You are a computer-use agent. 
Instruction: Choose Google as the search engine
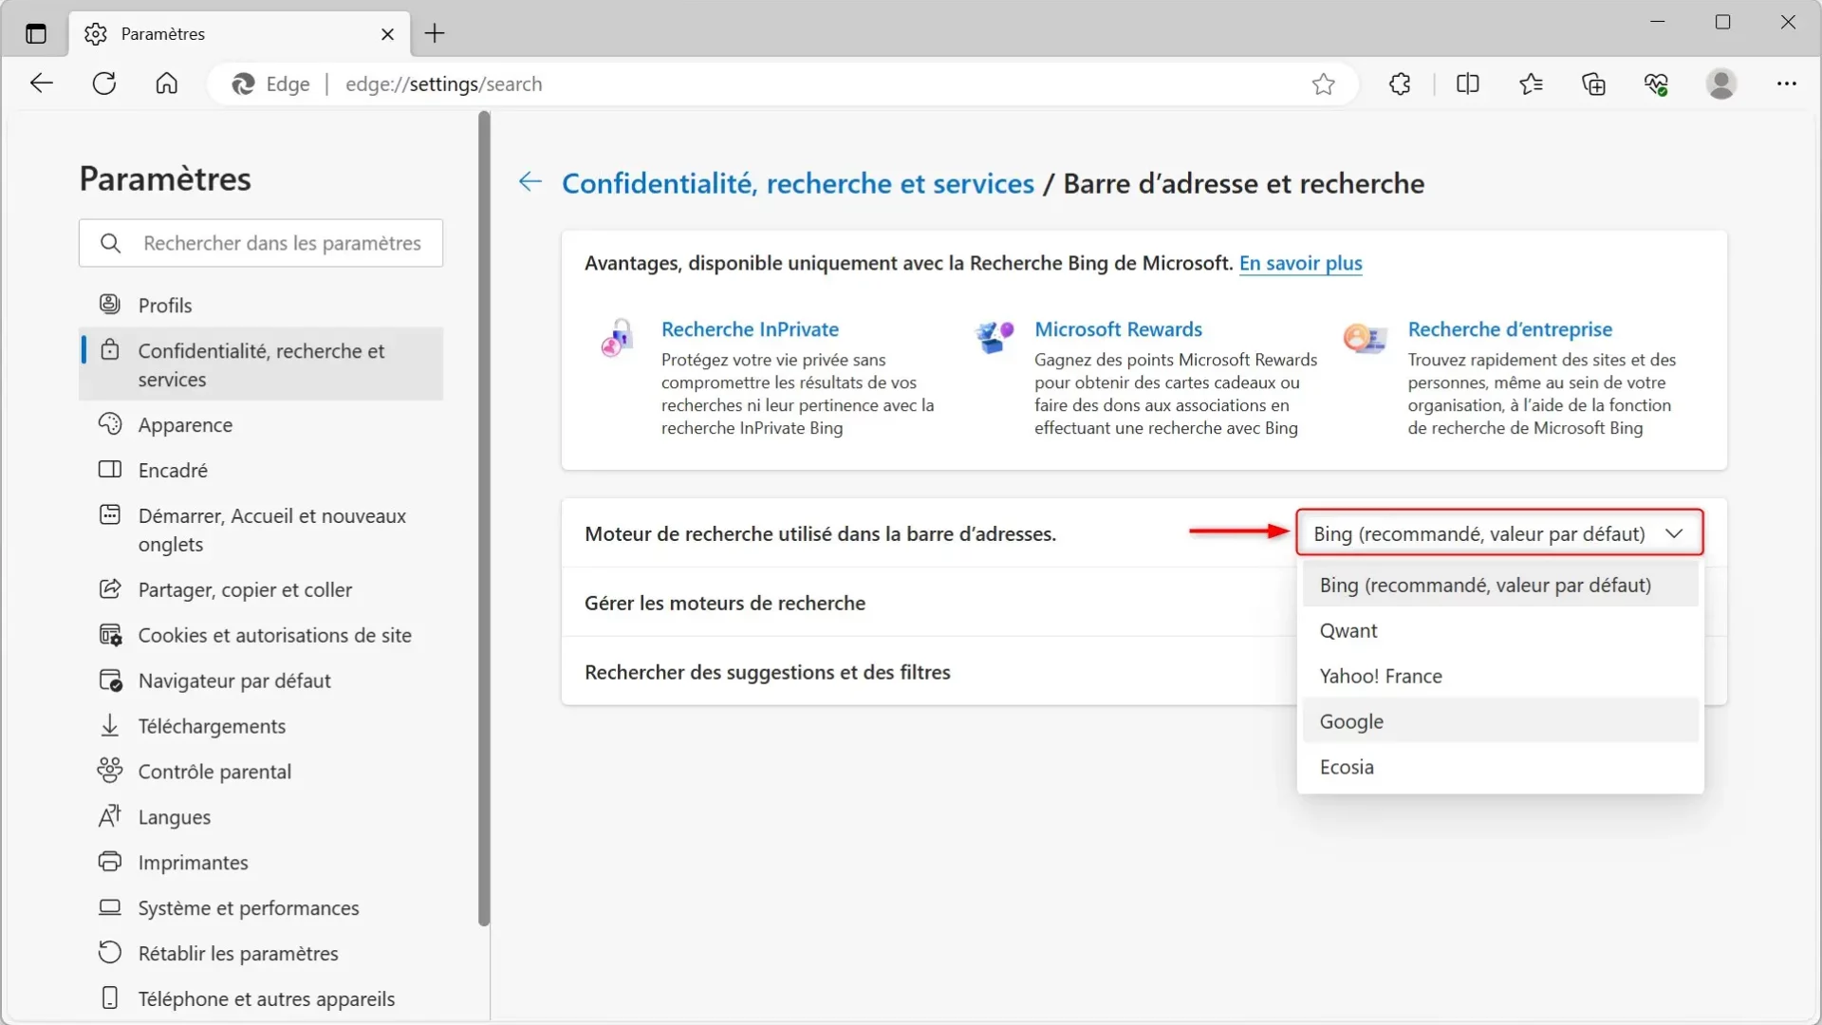pyautogui.click(x=1500, y=721)
